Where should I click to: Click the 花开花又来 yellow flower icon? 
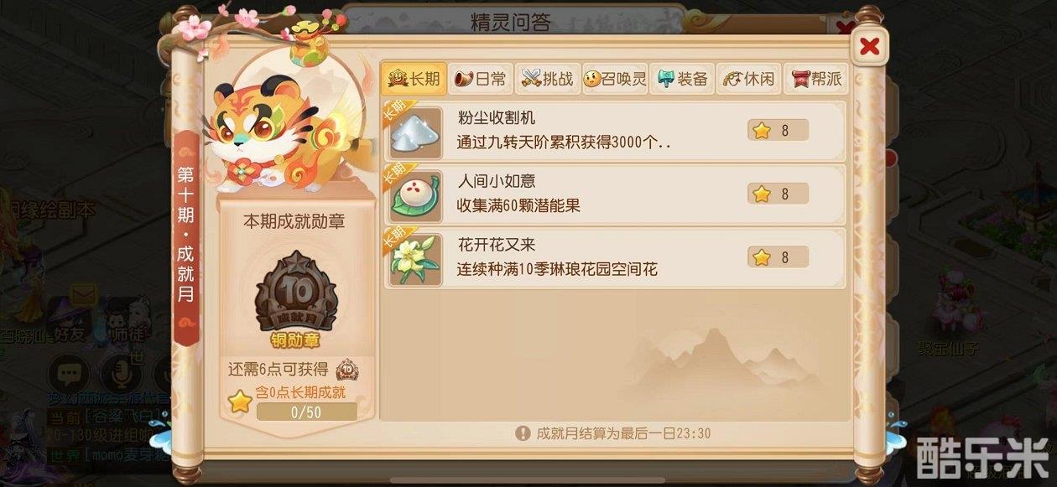coord(416,259)
